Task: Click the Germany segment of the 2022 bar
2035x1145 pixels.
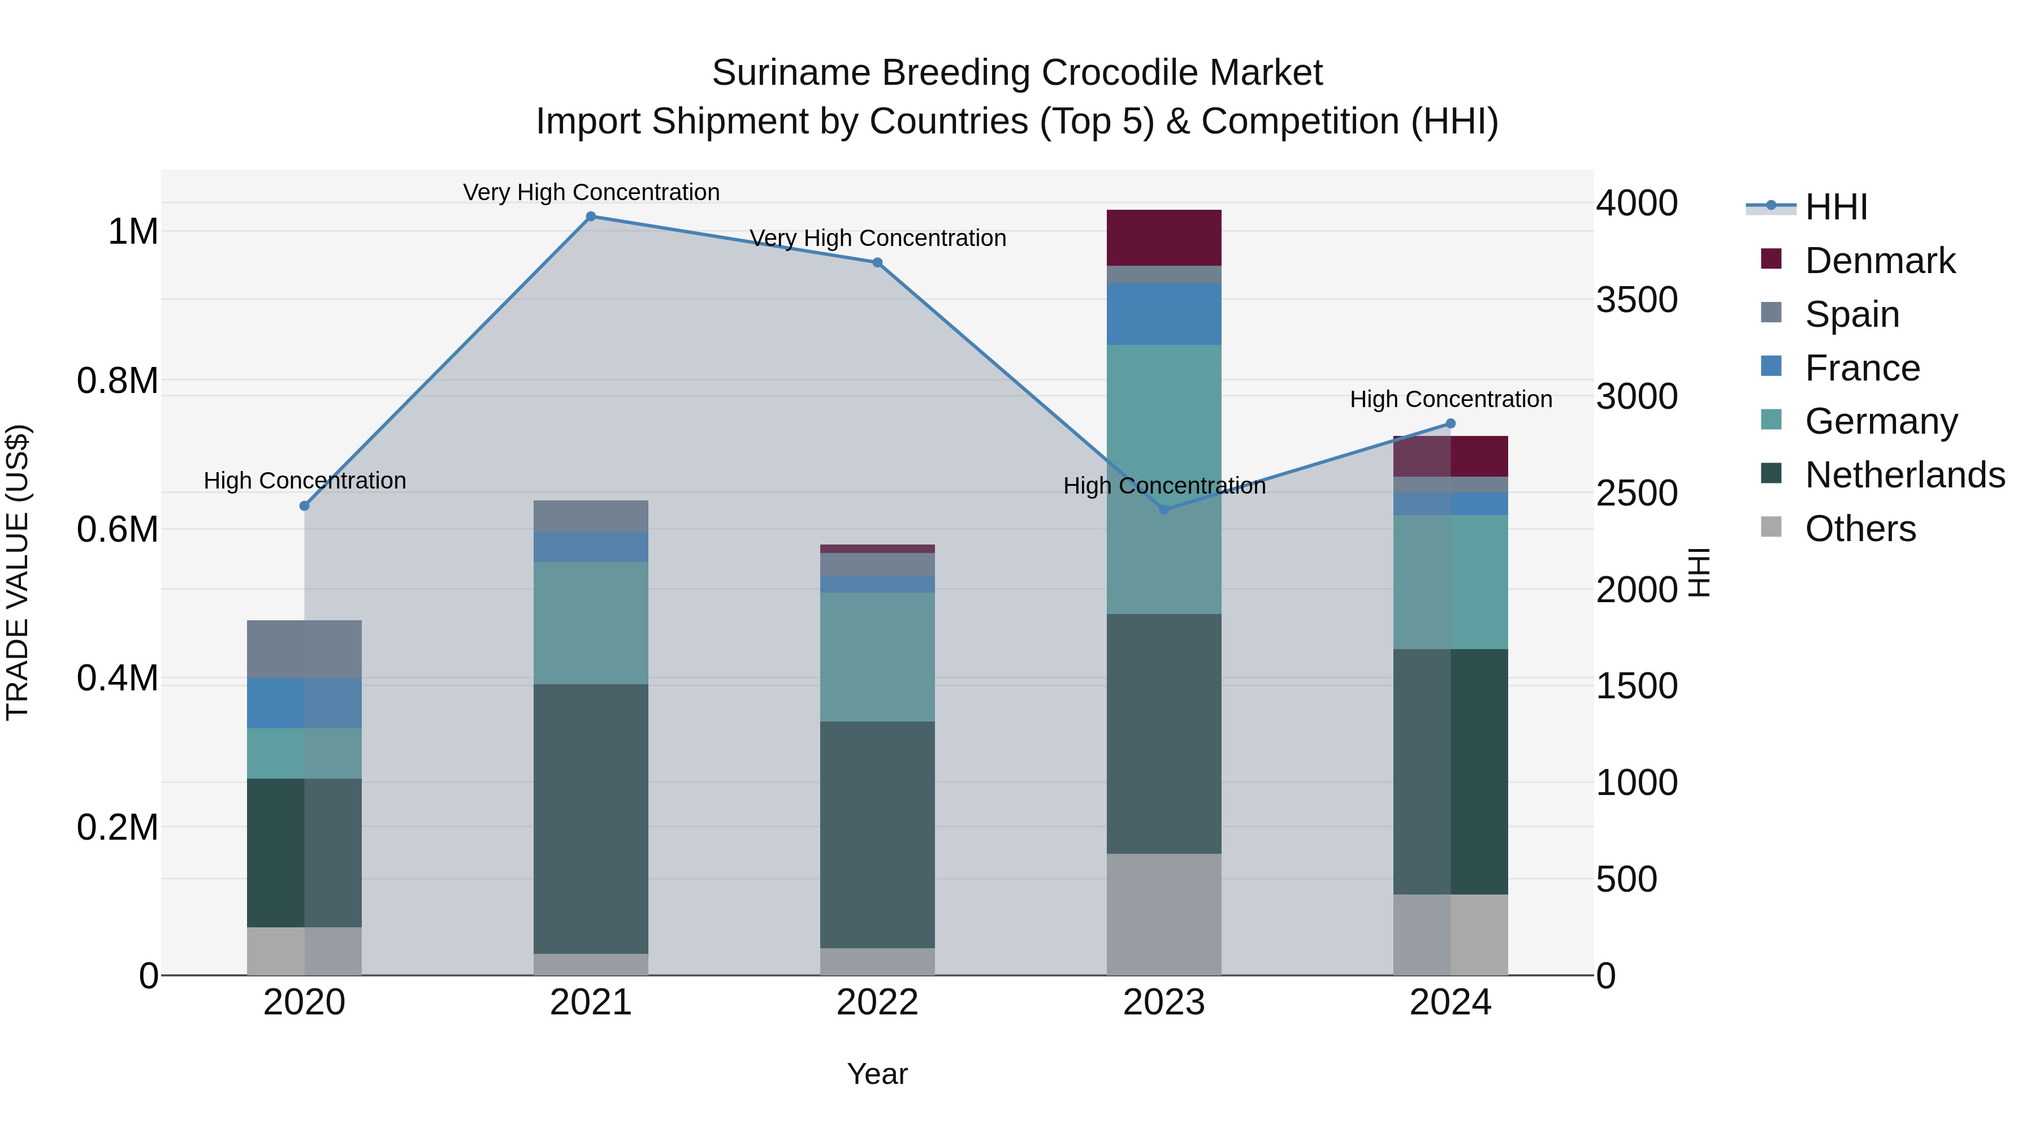Action: click(878, 658)
